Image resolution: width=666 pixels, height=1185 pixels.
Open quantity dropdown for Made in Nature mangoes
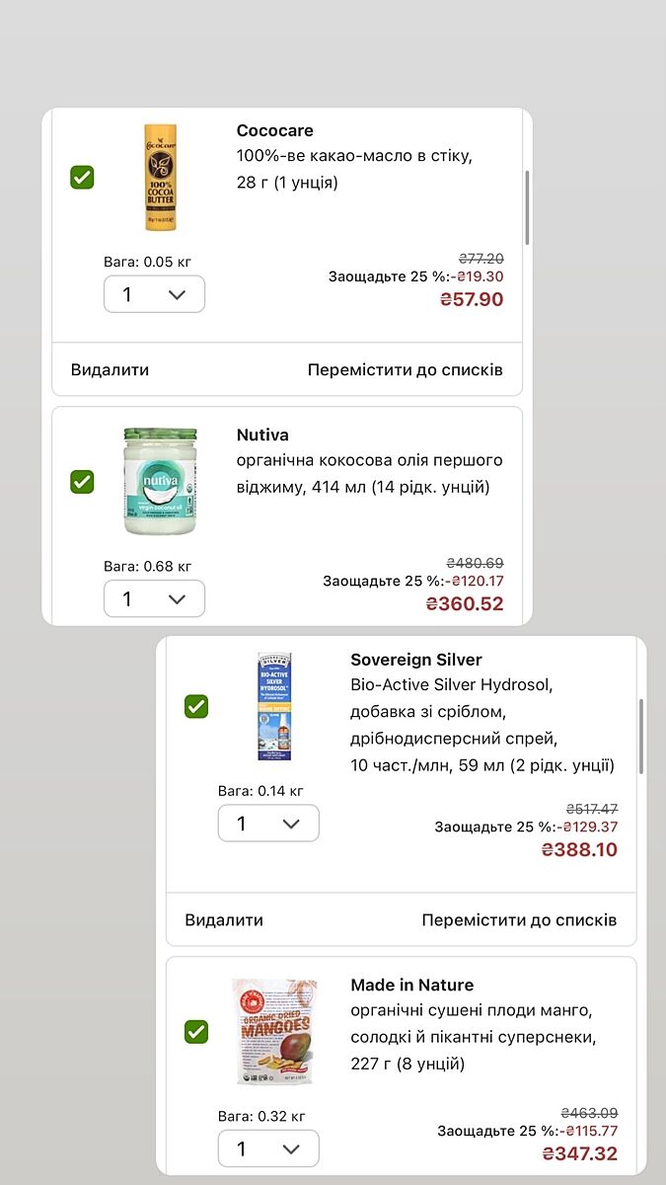[x=268, y=1148]
